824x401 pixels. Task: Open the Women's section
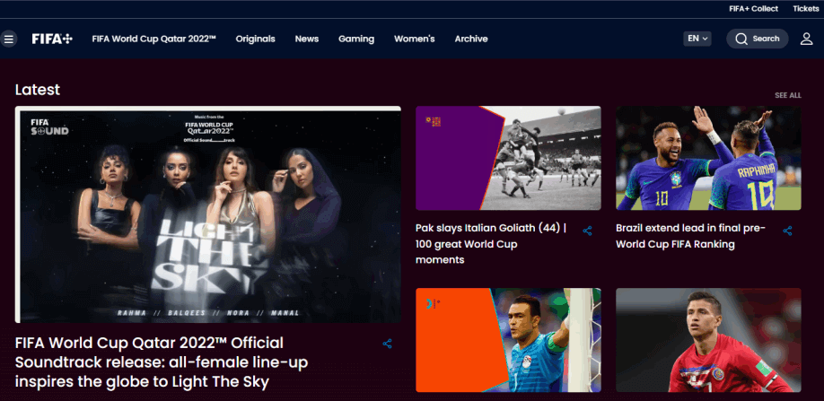pyautogui.click(x=415, y=39)
